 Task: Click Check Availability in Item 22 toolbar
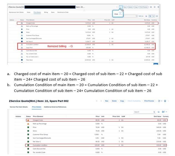(x=134, y=101)
